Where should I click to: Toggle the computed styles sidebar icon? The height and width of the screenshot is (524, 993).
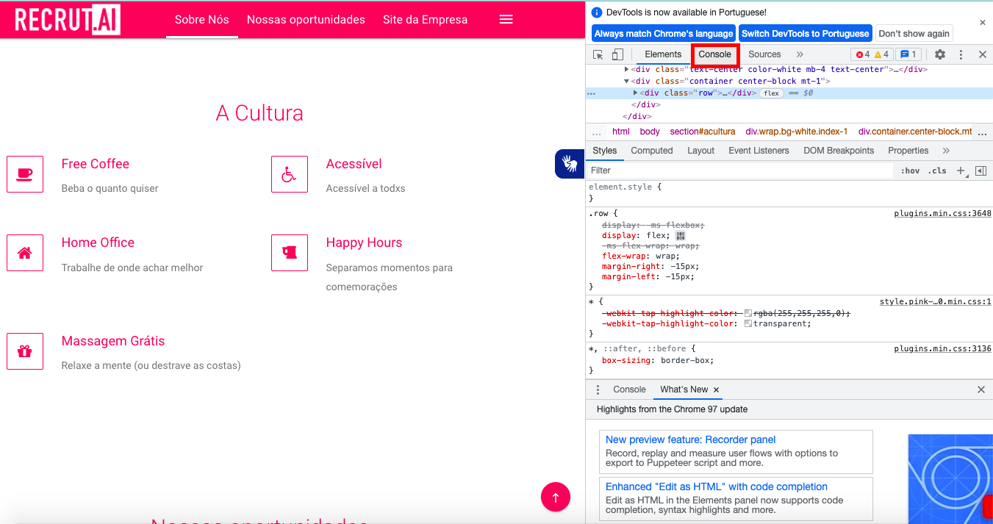980,171
